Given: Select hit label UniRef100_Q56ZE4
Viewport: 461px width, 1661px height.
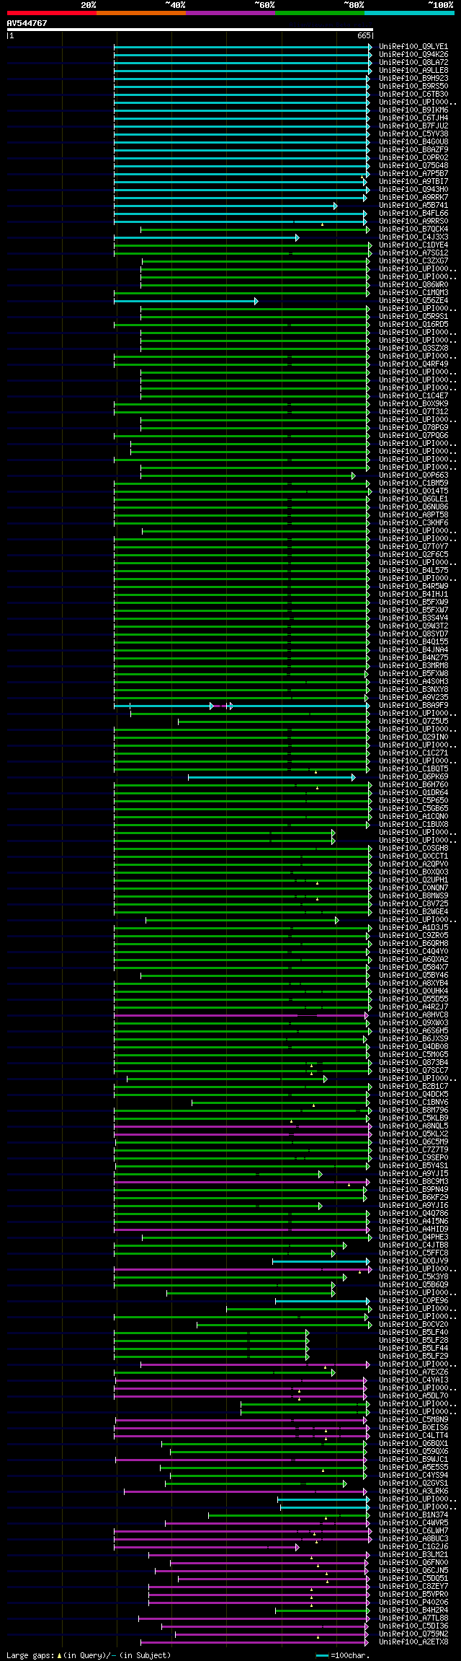Looking at the screenshot, I should (x=413, y=301).
